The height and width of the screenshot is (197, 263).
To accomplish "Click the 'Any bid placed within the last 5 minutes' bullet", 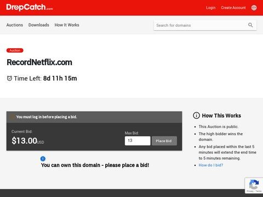I will 227,152.
